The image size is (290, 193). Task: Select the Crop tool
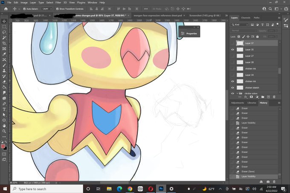point(4,43)
